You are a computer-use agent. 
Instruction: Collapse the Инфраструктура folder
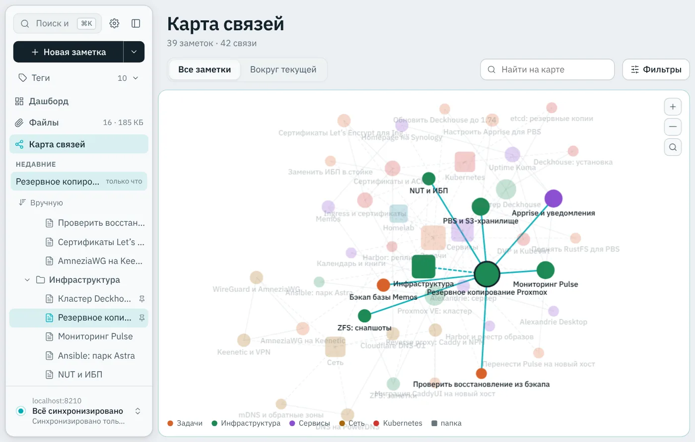coord(27,280)
